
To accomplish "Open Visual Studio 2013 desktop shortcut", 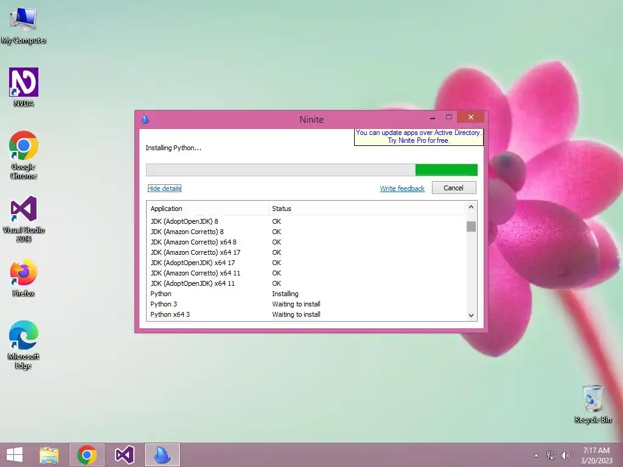I will (24, 219).
